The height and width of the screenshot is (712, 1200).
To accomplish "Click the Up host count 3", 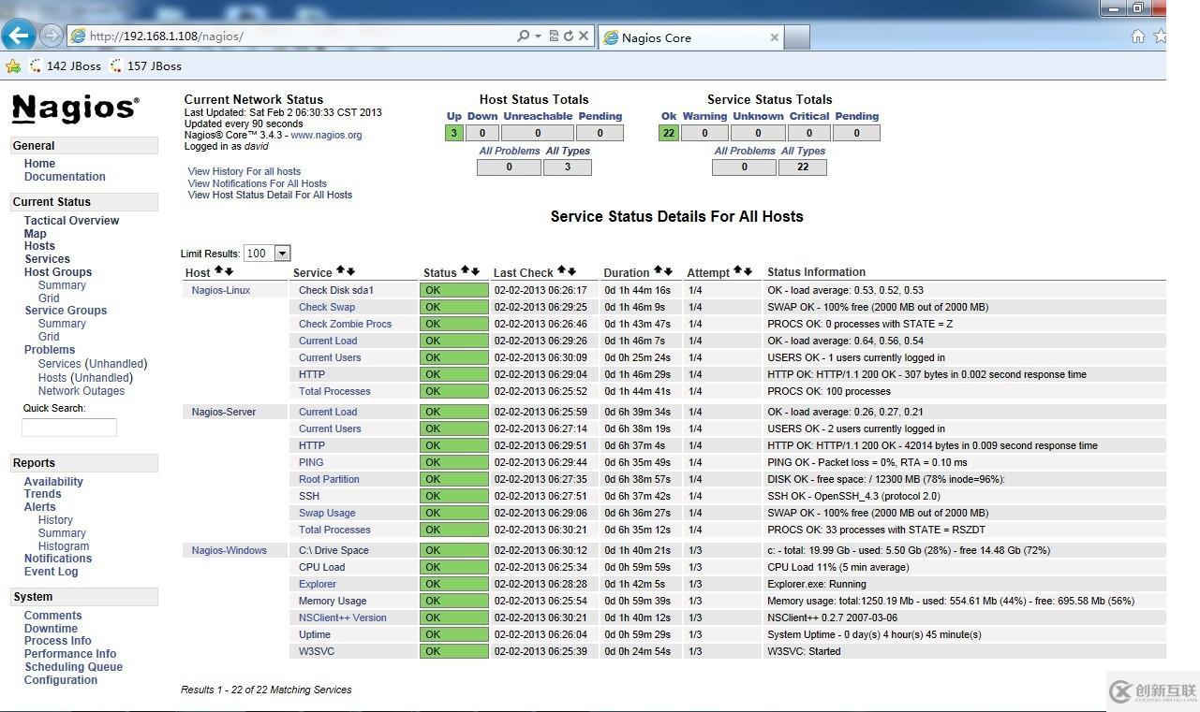I will coord(454,133).
